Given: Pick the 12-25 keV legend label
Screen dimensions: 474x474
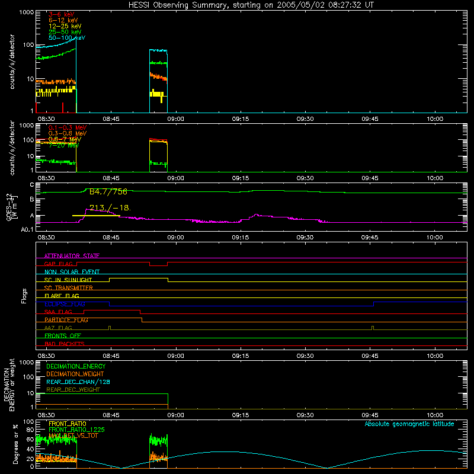Looking at the screenshot, I should click(x=65, y=26).
